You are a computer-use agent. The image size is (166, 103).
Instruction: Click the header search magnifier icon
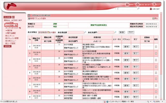tap(138, 9)
